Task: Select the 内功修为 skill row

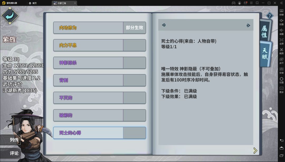Action: coord(99,28)
